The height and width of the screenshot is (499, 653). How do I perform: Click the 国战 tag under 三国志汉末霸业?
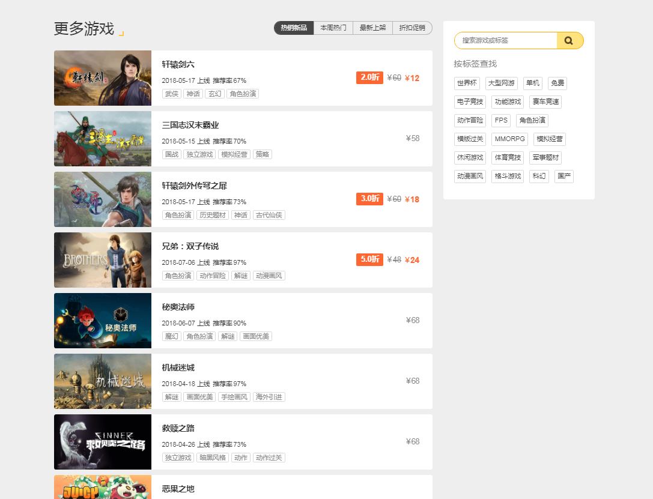click(x=172, y=154)
